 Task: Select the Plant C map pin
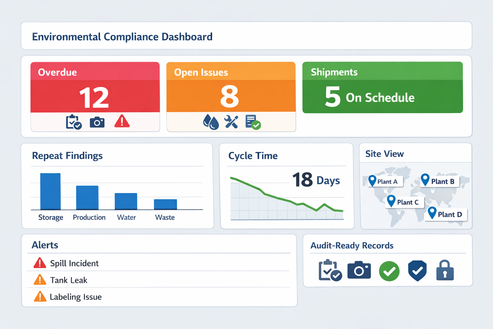[x=391, y=201]
